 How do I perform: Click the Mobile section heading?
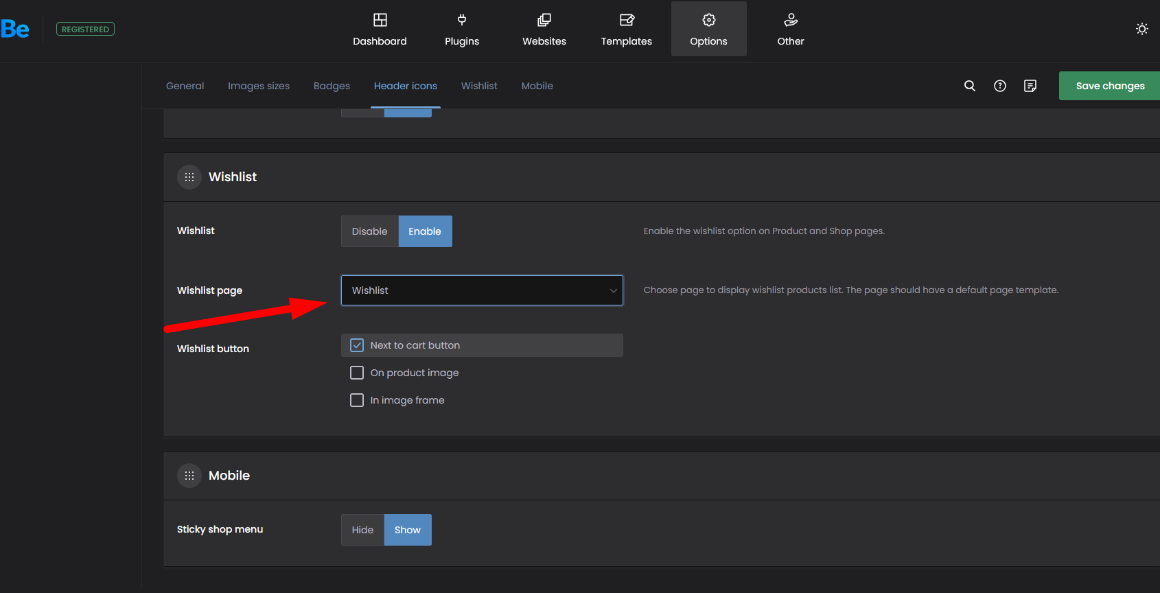229,476
